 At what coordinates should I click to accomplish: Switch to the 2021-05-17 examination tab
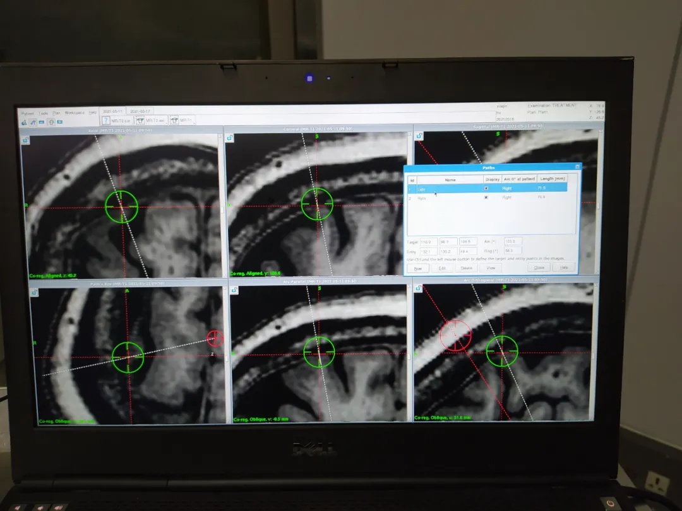click(140, 111)
